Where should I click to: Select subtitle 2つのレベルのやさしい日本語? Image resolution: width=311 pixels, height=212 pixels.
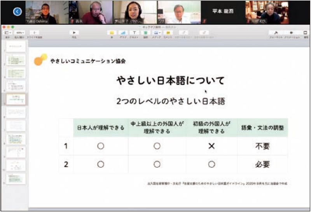click(x=171, y=102)
